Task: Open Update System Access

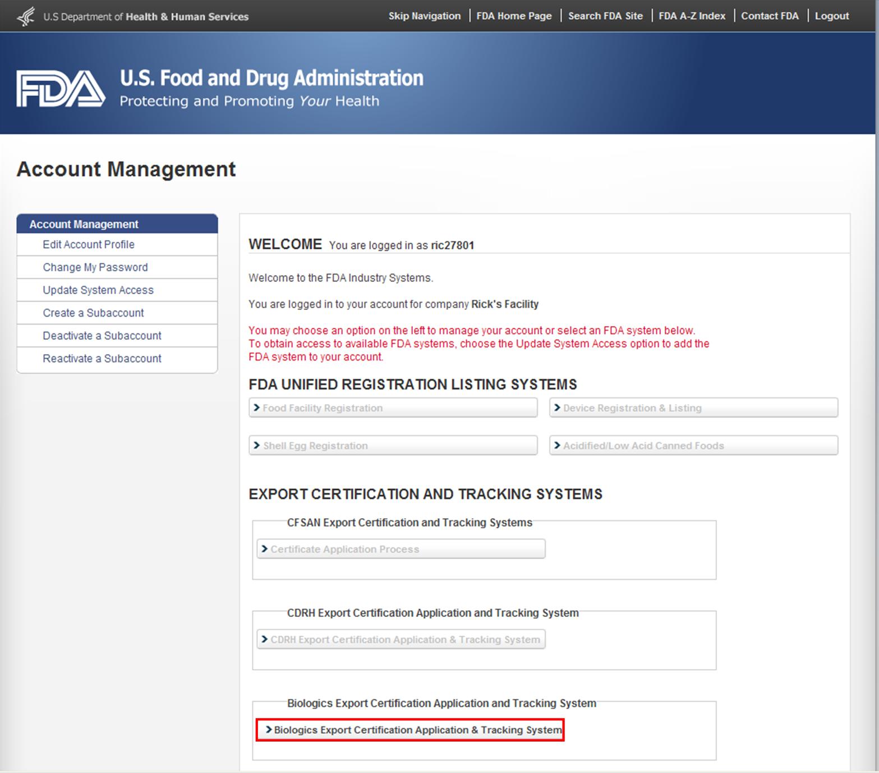Action: [98, 290]
